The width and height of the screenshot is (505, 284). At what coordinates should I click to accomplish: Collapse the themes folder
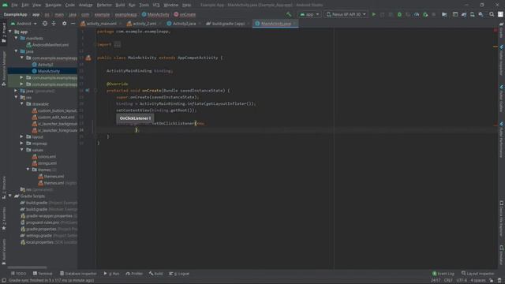point(28,170)
